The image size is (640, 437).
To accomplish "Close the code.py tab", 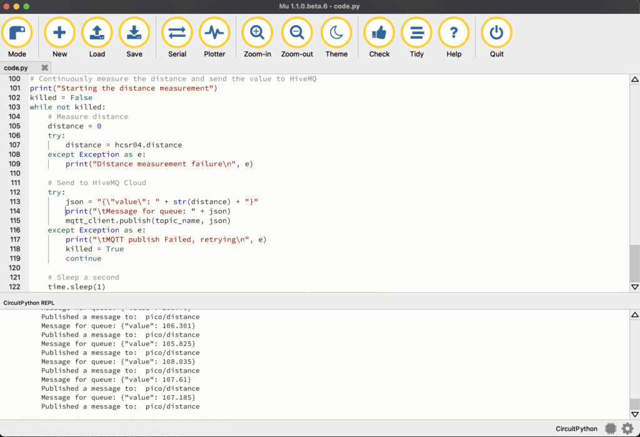I will point(44,68).
